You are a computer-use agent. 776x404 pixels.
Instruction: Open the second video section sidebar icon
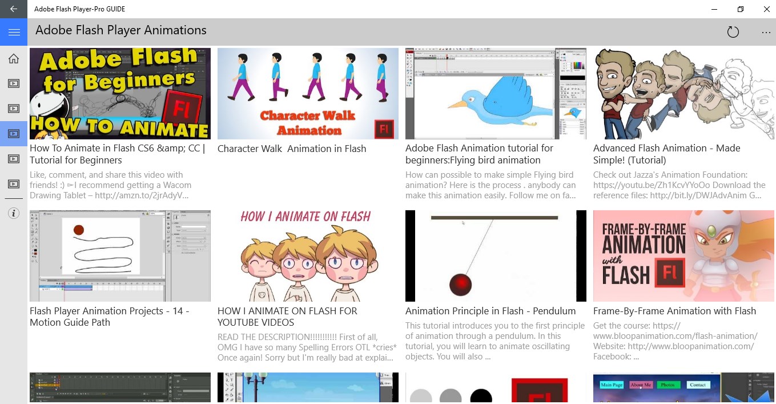tap(14, 109)
